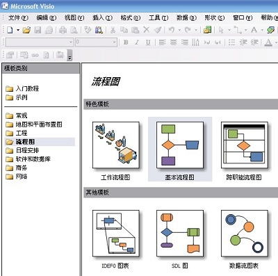Viewport: 278px width, 276px height.
Task: Click the Print icon in toolbar
Action: tap(63, 30)
